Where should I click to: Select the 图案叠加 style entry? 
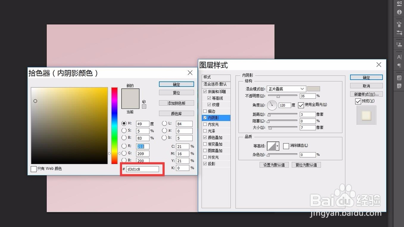(216, 151)
